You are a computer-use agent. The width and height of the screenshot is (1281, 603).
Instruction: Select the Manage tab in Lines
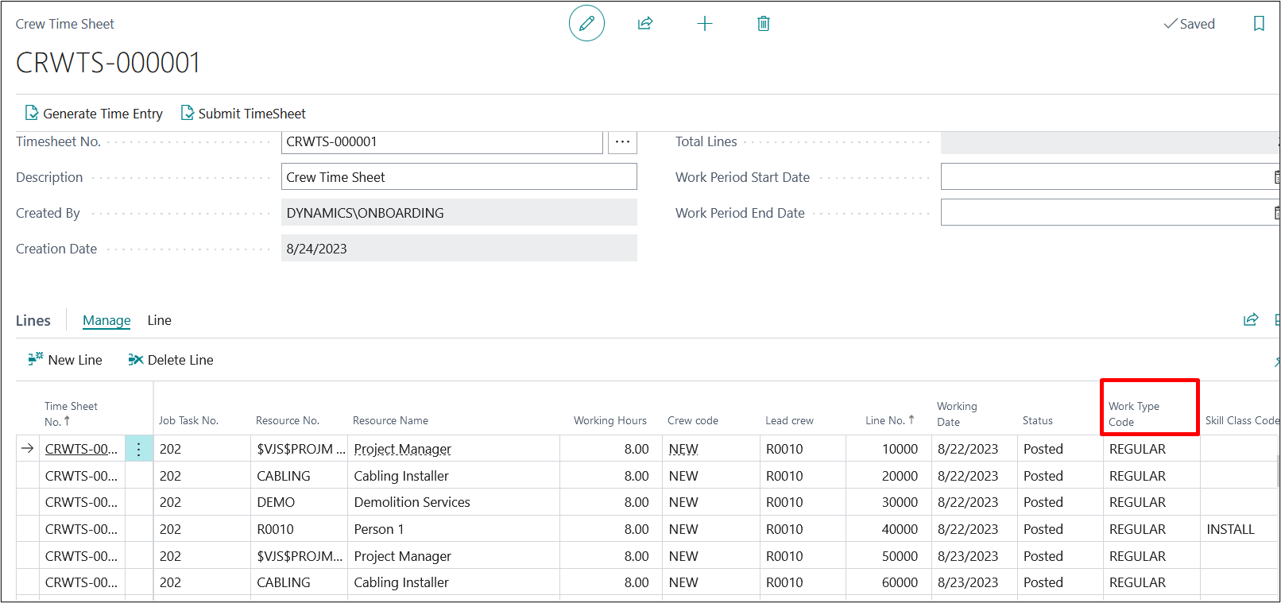(x=106, y=320)
